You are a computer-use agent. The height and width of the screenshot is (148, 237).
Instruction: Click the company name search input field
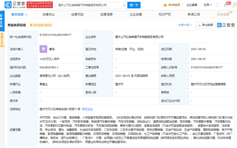[89, 5]
